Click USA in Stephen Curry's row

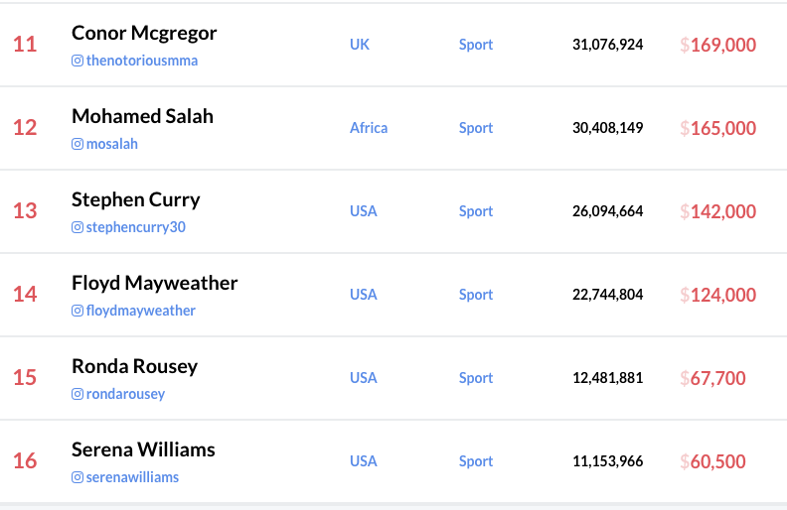[364, 211]
